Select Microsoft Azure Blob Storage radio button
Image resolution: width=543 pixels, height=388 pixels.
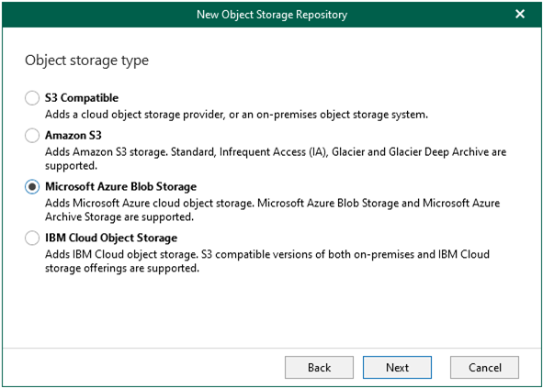tap(32, 187)
